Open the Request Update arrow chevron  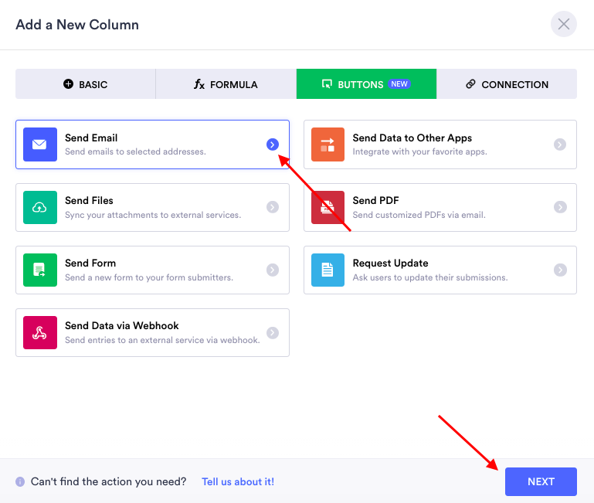[x=560, y=270]
